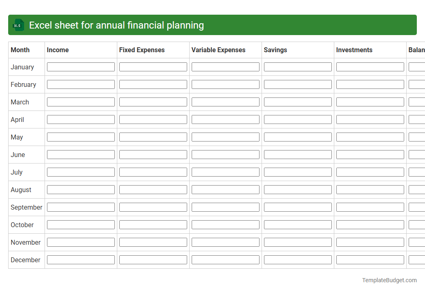Click the August Savings input field
Image resolution: width=425 pixels, height=292 pixels.
pos(297,189)
